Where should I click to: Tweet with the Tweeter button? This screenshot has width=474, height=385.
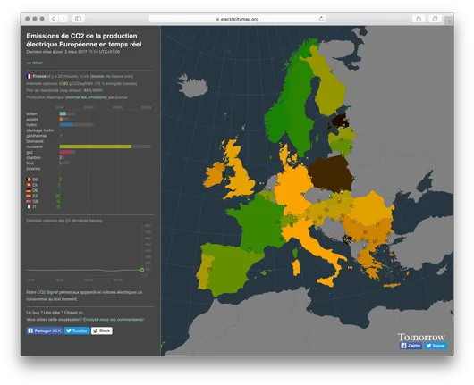point(77,331)
